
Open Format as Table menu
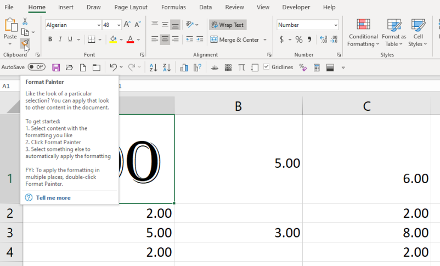click(394, 32)
